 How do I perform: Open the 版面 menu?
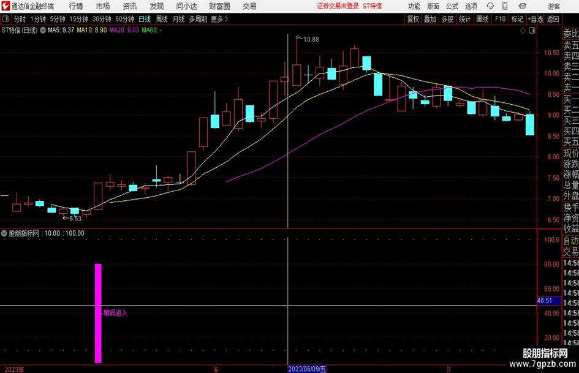(x=433, y=6)
